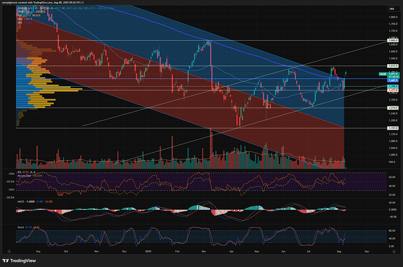Viewport: 403px width, 267px height.
Task: Click the 1,157.0 horizontal line price label
Action: pos(392,127)
